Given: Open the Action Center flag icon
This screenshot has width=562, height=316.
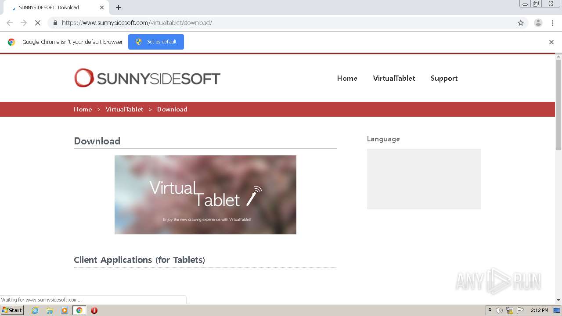Looking at the screenshot, I should point(520,310).
